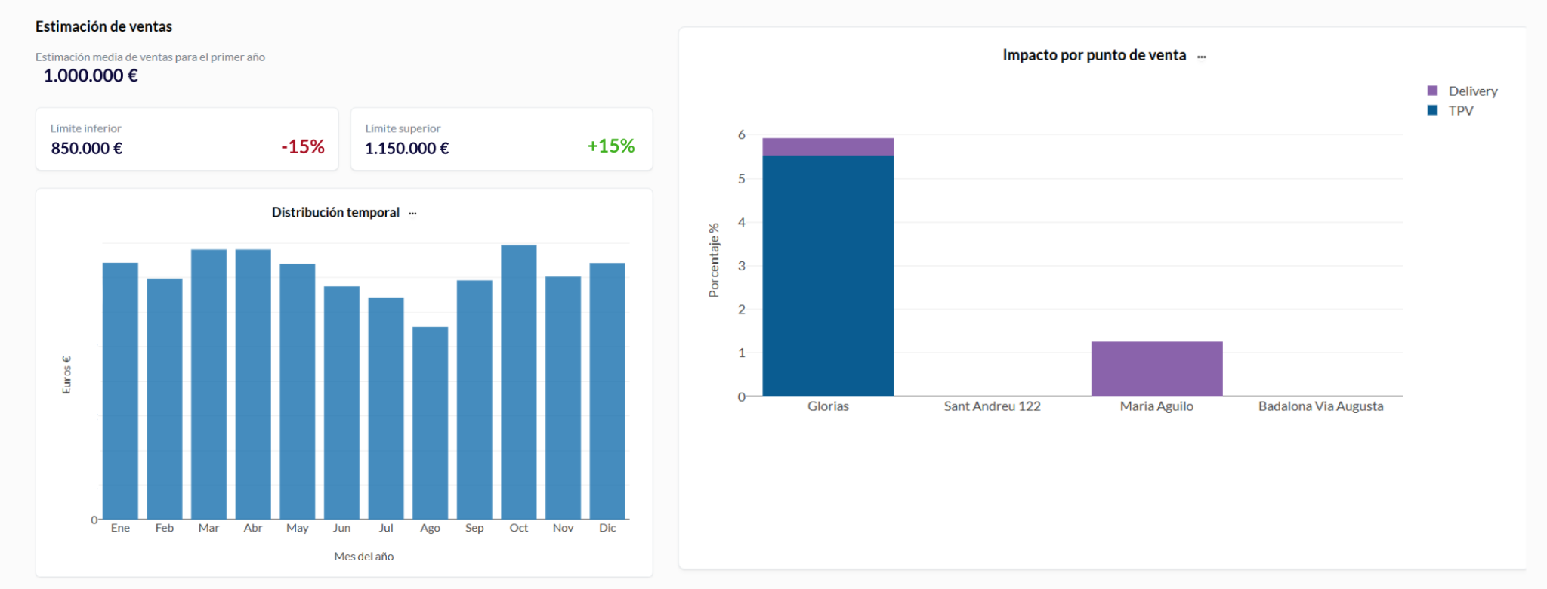Viewport: 1547px width, 589px height.
Task: Click the January bar in Distribución temporal
Action: pyautogui.click(x=120, y=390)
